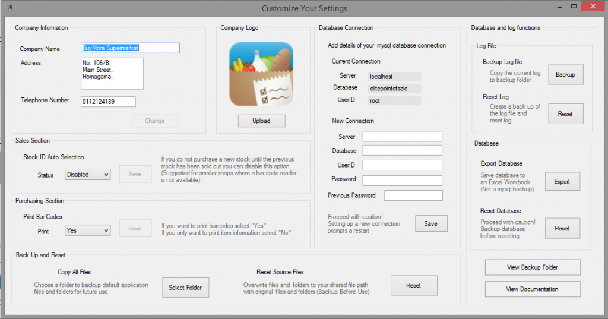Viewport: 608px width, 319px height.
Task: Click the Previous Password input field
Action: [413, 195]
